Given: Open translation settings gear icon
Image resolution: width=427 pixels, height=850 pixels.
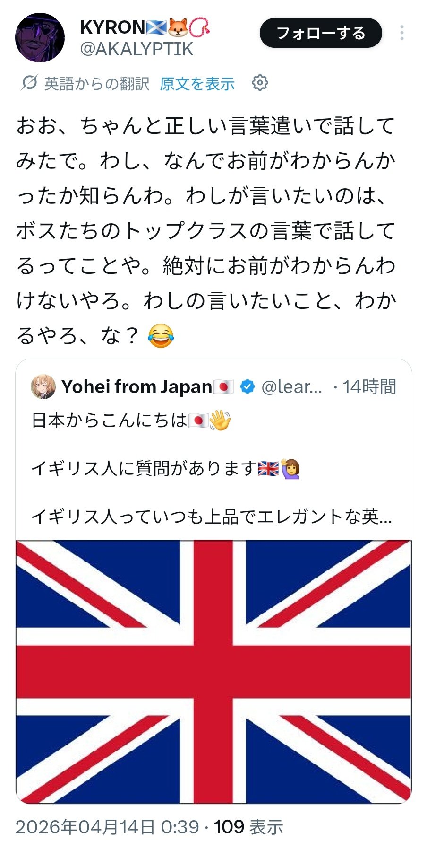Looking at the screenshot, I should pyautogui.click(x=260, y=83).
